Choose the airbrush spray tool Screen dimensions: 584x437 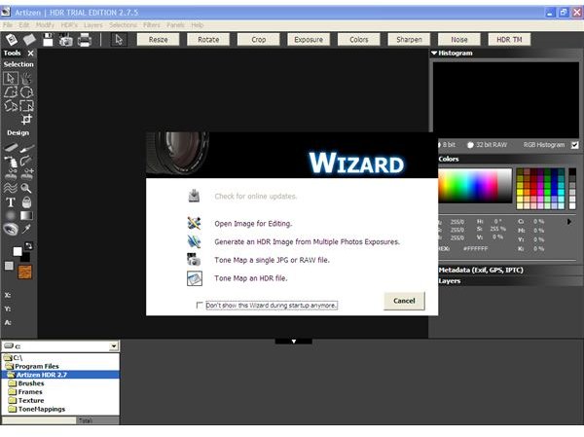pyautogui.click(x=11, y=161)
